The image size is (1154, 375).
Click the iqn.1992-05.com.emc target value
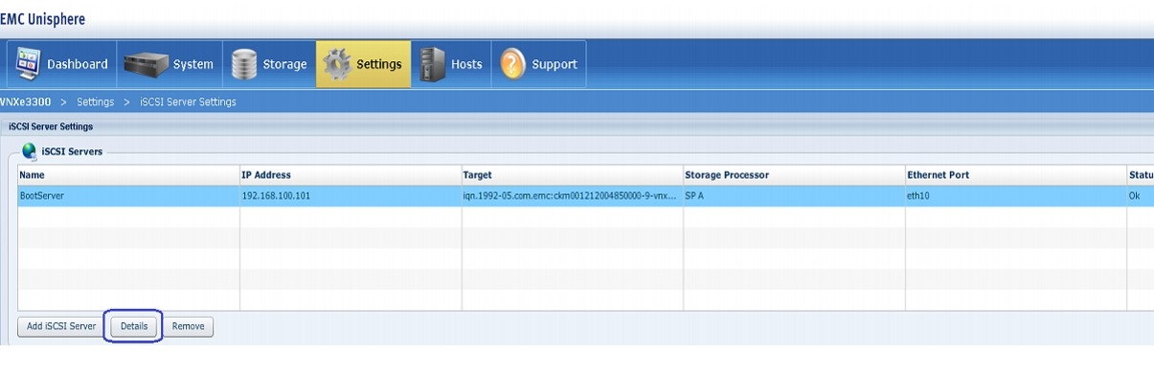point(571,195)
